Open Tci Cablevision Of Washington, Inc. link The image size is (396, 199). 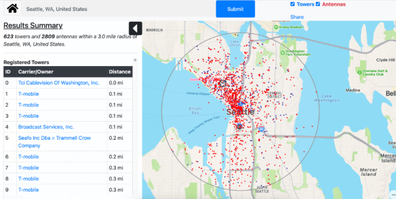coord(59,82)
